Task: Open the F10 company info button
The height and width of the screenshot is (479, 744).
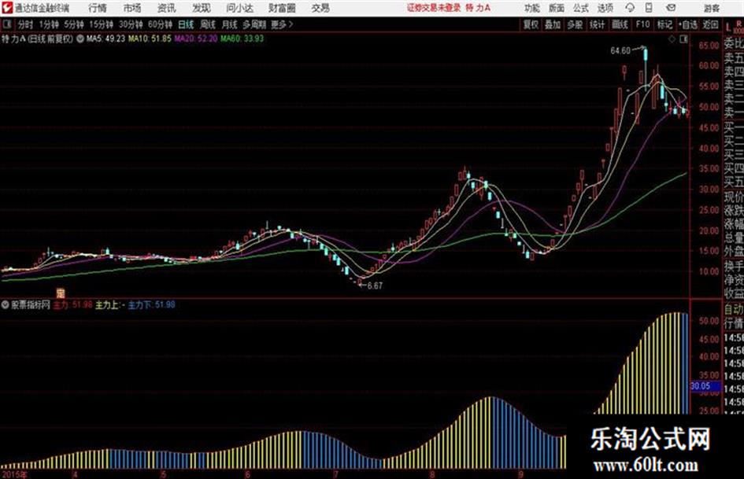Action: [642, 24]
